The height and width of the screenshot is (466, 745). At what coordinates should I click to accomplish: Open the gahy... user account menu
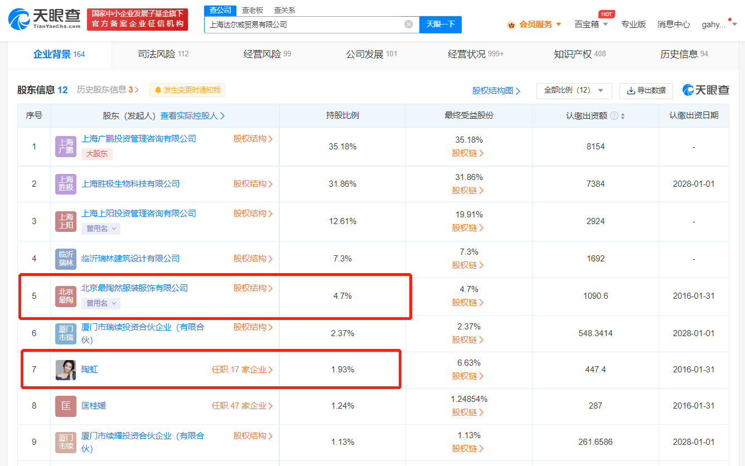(719, 25)
